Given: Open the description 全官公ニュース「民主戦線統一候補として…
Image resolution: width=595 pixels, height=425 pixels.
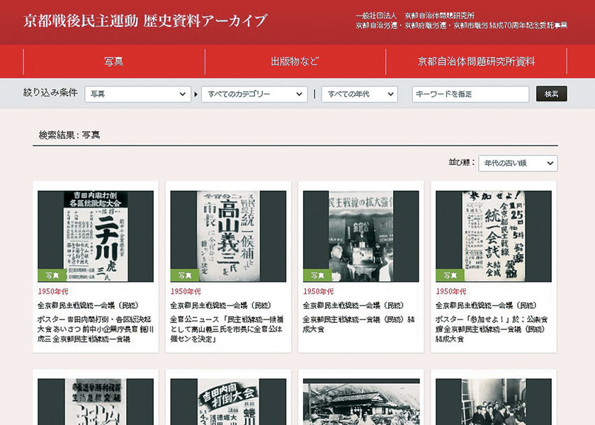Looking at the screenshot, I should pyautogui.click(x=227, y=329).
